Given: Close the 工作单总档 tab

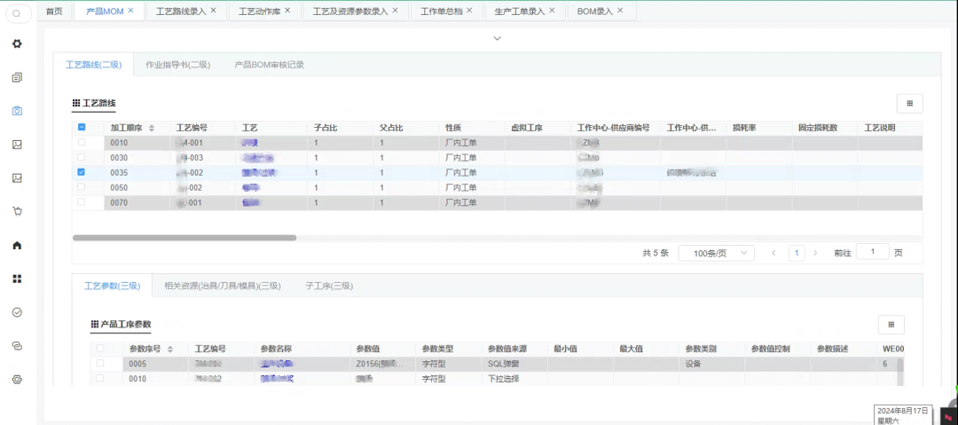Looking at the screenshot, I should 469,11.
